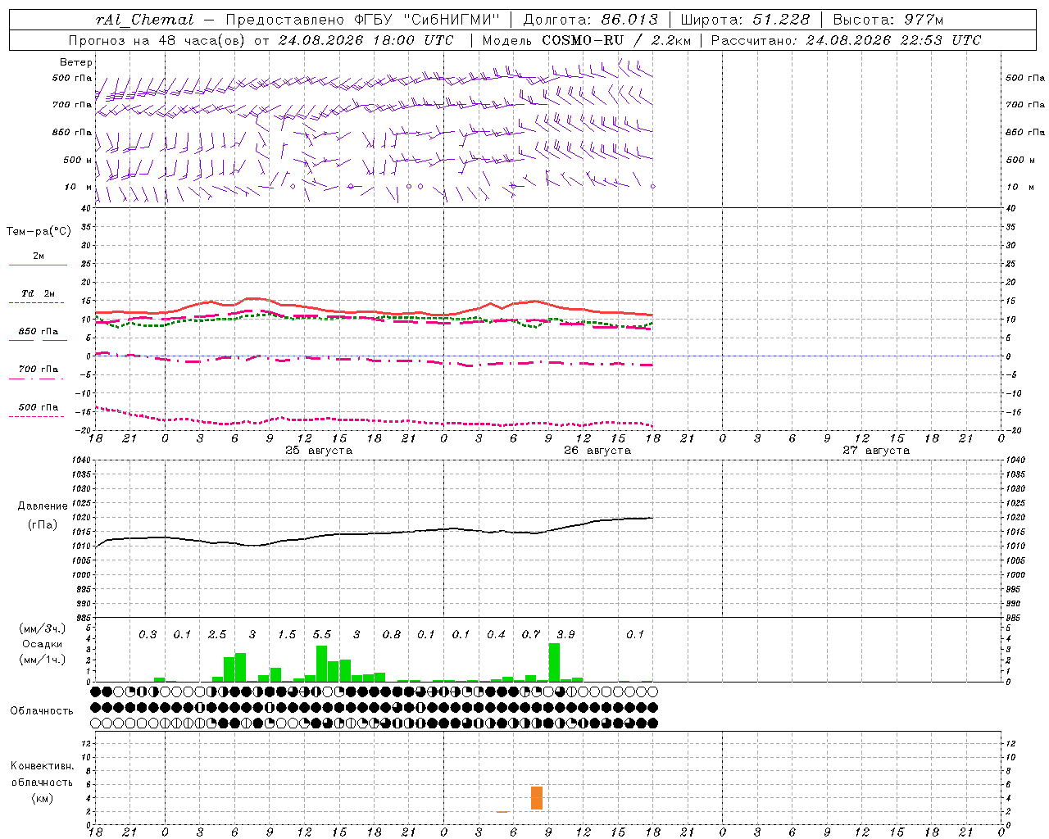Click the Конвективн. облачность panel label
The image size is (1049, 839).
click(x=42, y=782)
